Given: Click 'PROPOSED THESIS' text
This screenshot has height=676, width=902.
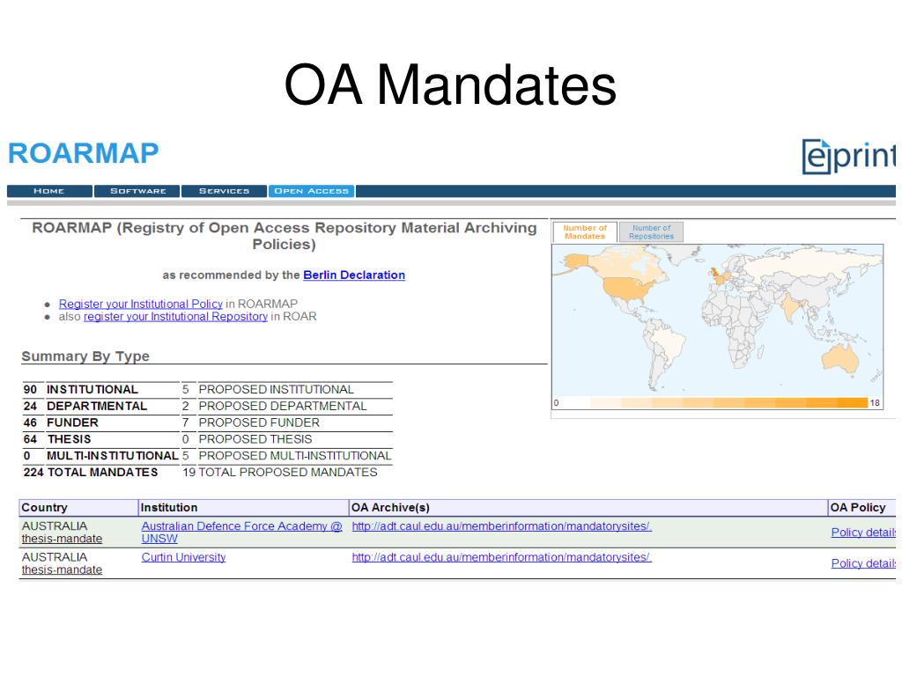Looking at the screenshot, I should [255, 439].
